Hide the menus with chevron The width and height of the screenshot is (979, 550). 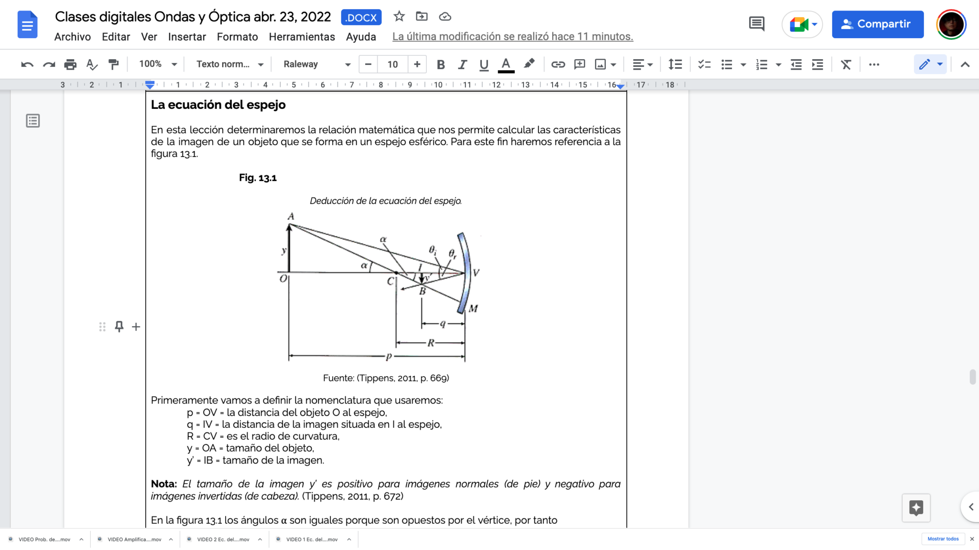point(965,64)
